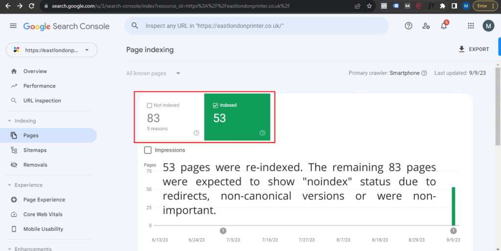Click the Page indexing heading

[x=150, y=50]
